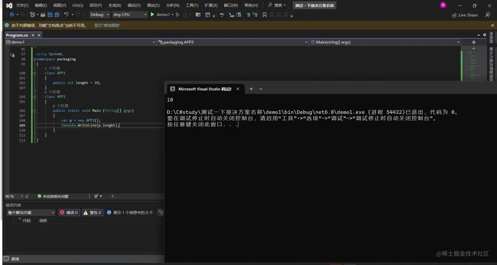Open the 文件(F) menu
The height and width of the screenshot is (265, 497).
(x=22, y=5)
